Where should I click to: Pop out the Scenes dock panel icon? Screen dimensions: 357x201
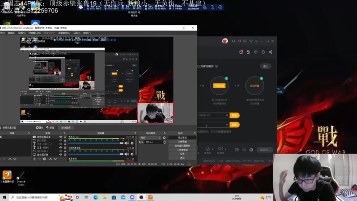click(x=29, y=133)
